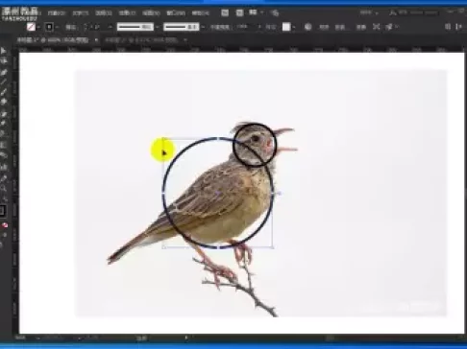Open the Arrange Documents icon in menu bar
This screenshot has width=467, height=349.
(253, 12)
